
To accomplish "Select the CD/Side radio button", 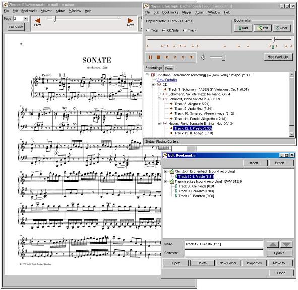I will click(x=164, y=30).
